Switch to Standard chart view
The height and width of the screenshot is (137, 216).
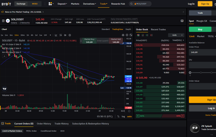click(106, 29)
